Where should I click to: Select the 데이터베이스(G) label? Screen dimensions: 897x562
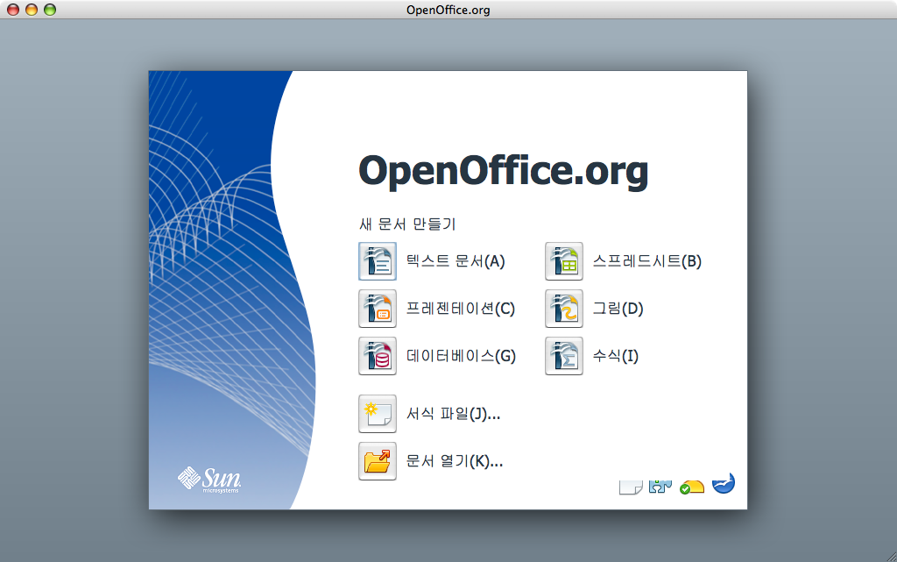click(461, 356)
